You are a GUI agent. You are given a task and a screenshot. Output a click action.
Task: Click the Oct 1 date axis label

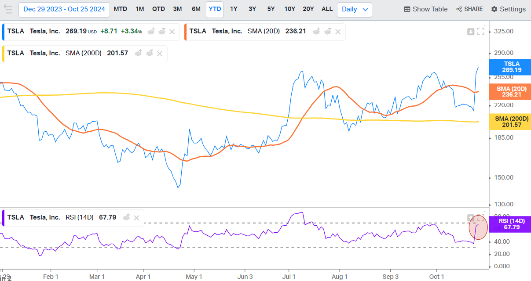436,277
